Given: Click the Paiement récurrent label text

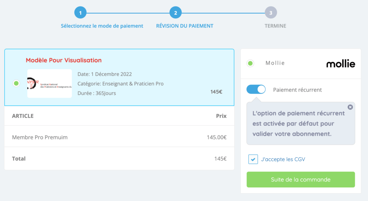Looking at the screenshot, I should 297,90.
